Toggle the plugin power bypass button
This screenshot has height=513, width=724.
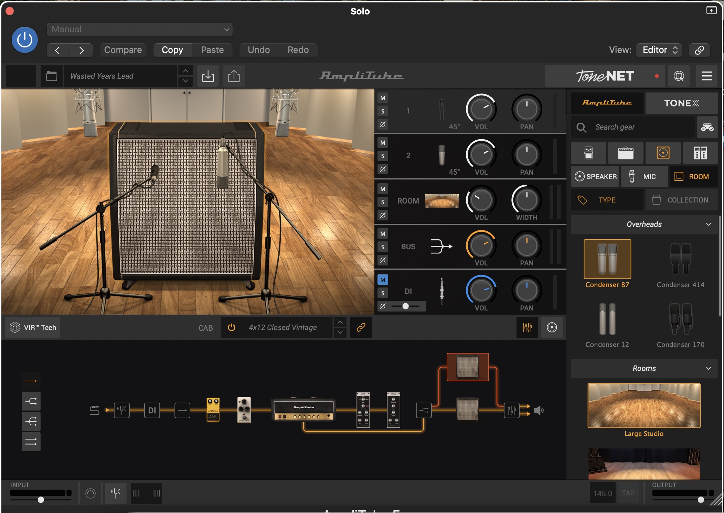point(25,40)
